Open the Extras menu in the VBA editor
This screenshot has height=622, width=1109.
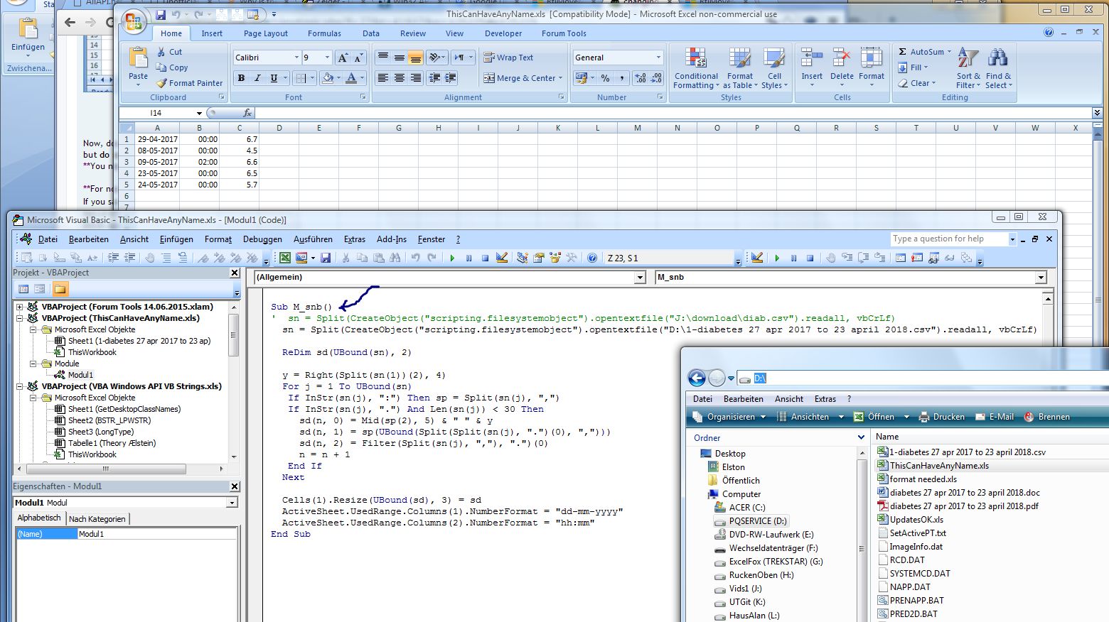[354, 239]
